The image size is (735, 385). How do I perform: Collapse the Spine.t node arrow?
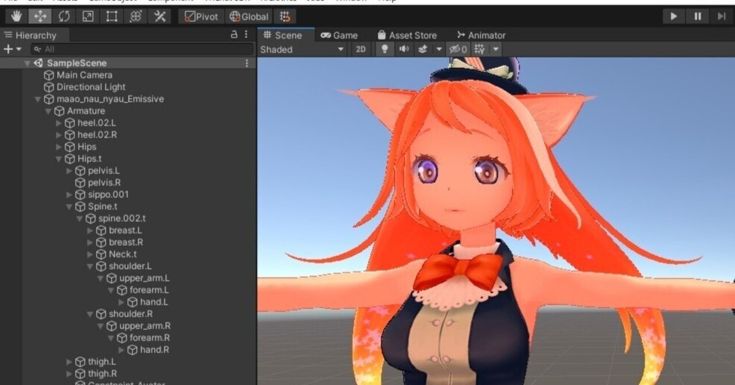point(69,207)
